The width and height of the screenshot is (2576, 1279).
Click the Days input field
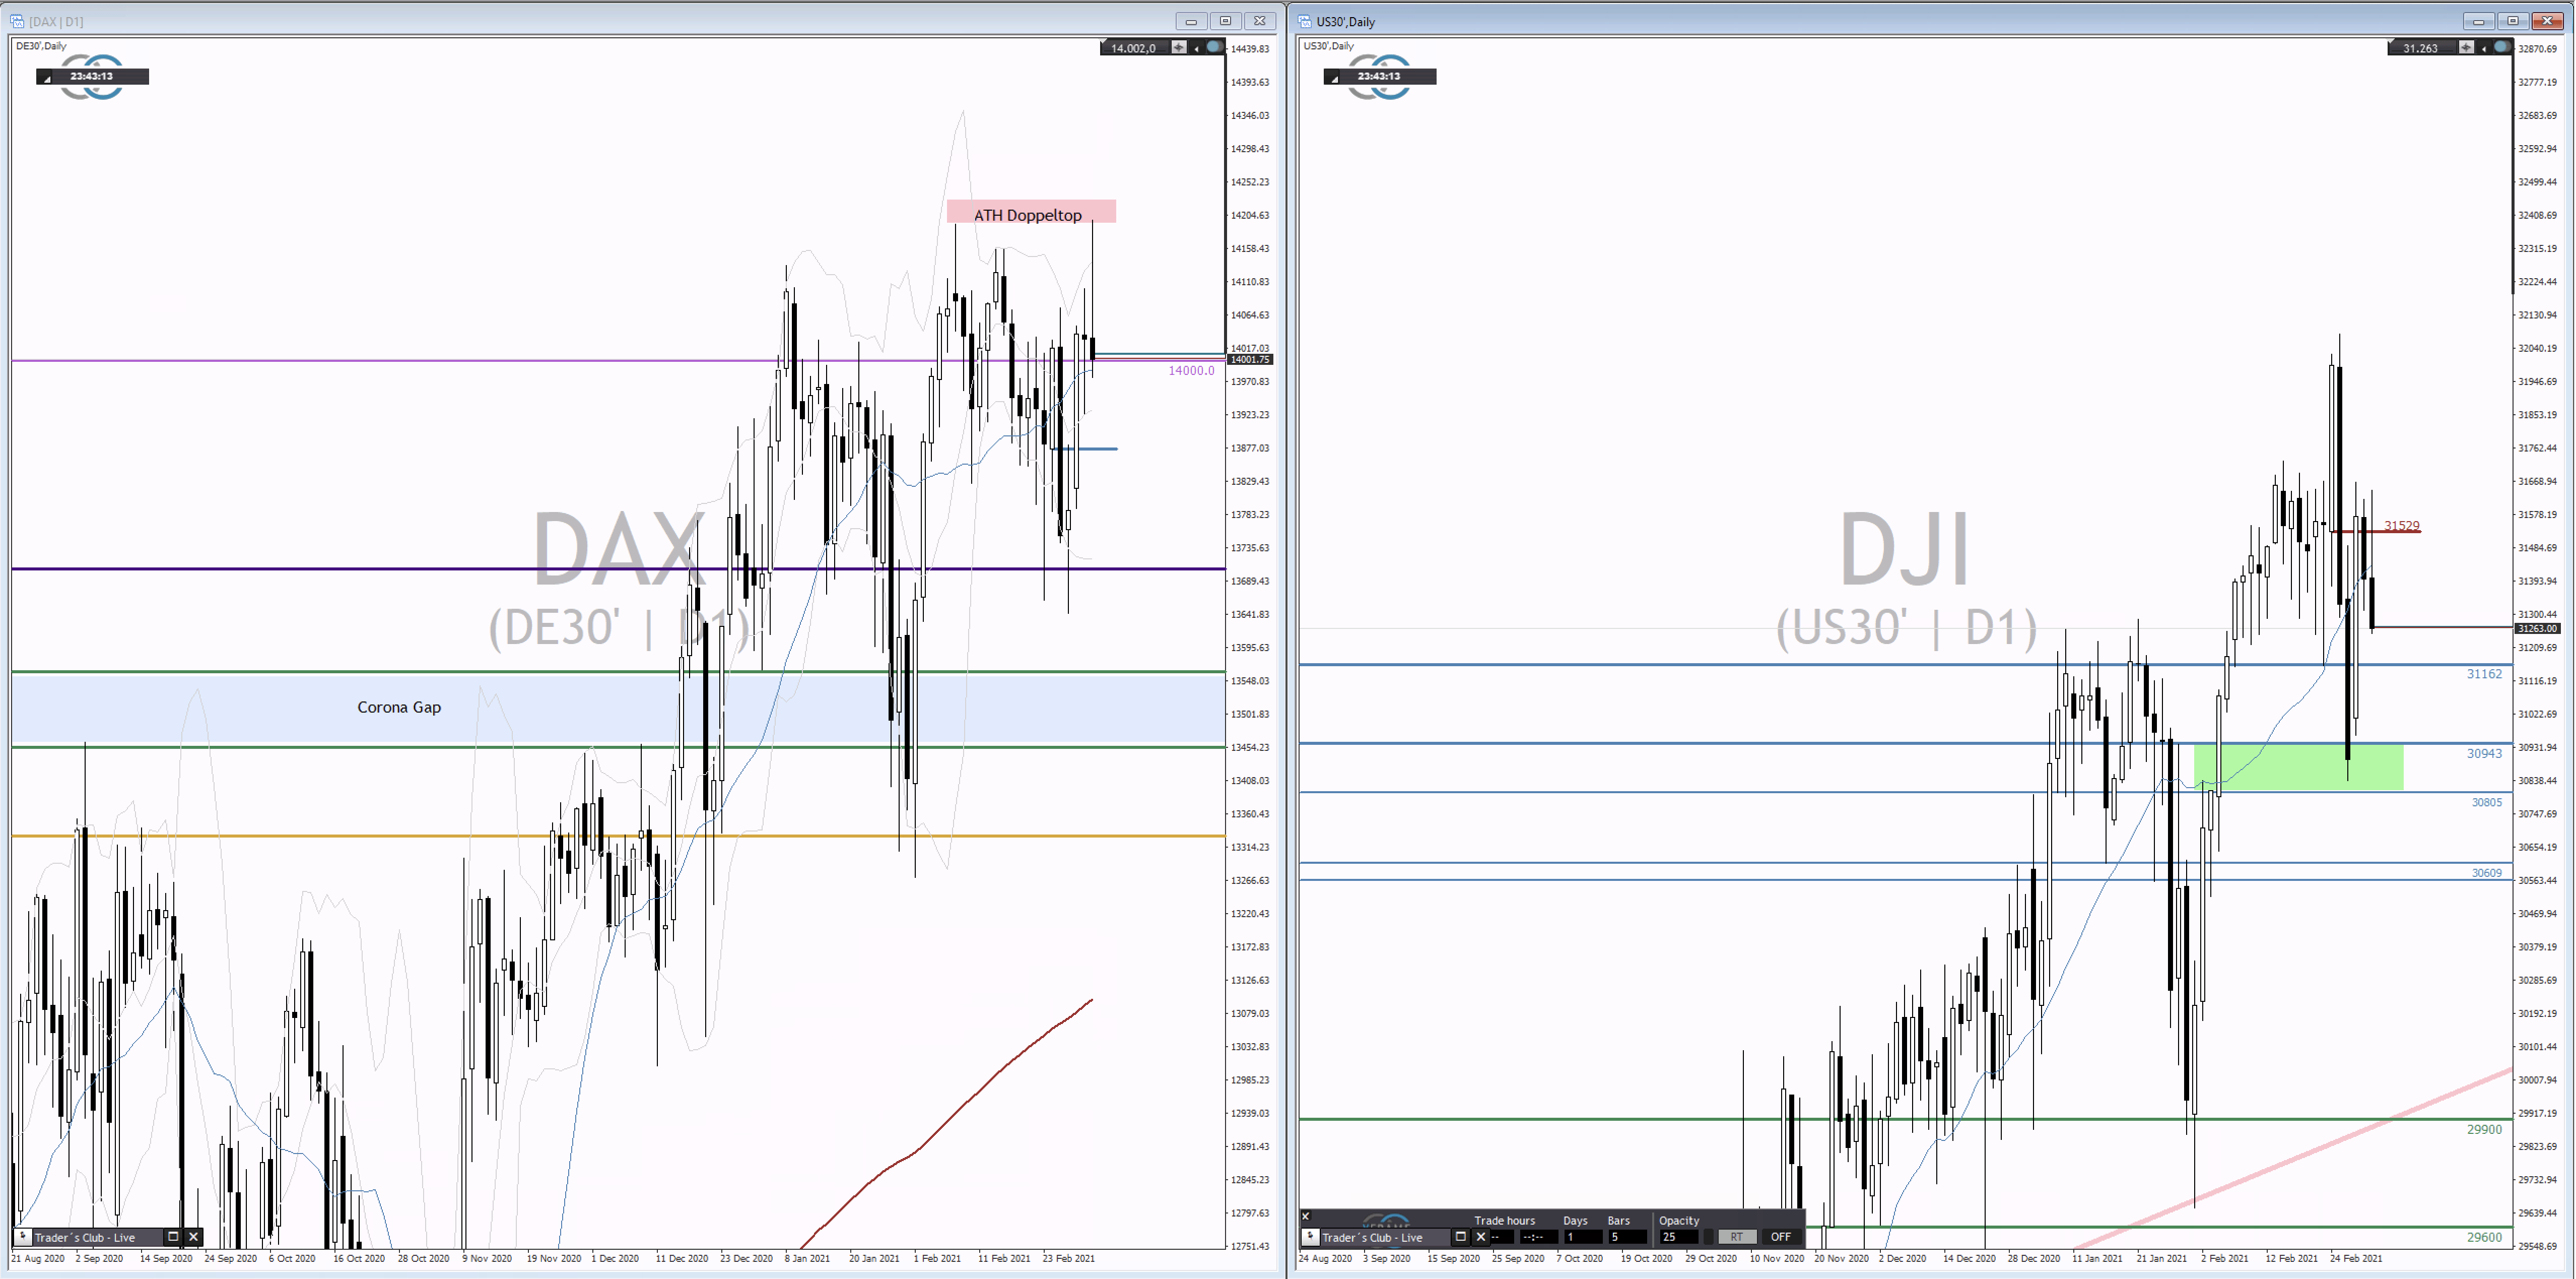[x=1584, y=1237]
